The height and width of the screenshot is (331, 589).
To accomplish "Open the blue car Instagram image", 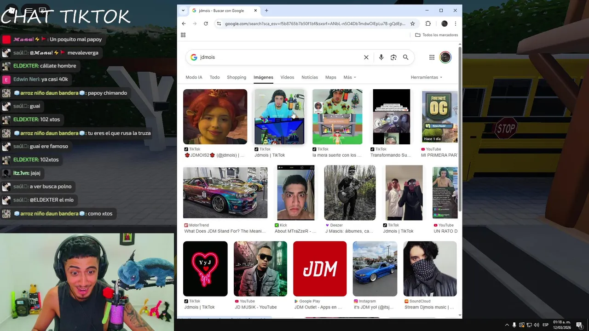I will [x=375, y=269].
